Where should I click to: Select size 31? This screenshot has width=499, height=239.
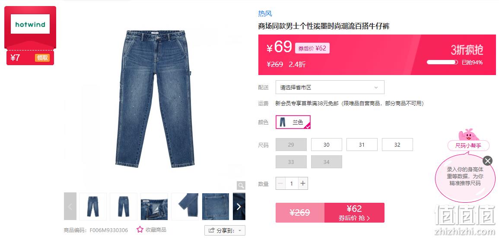tap(362, 145)
